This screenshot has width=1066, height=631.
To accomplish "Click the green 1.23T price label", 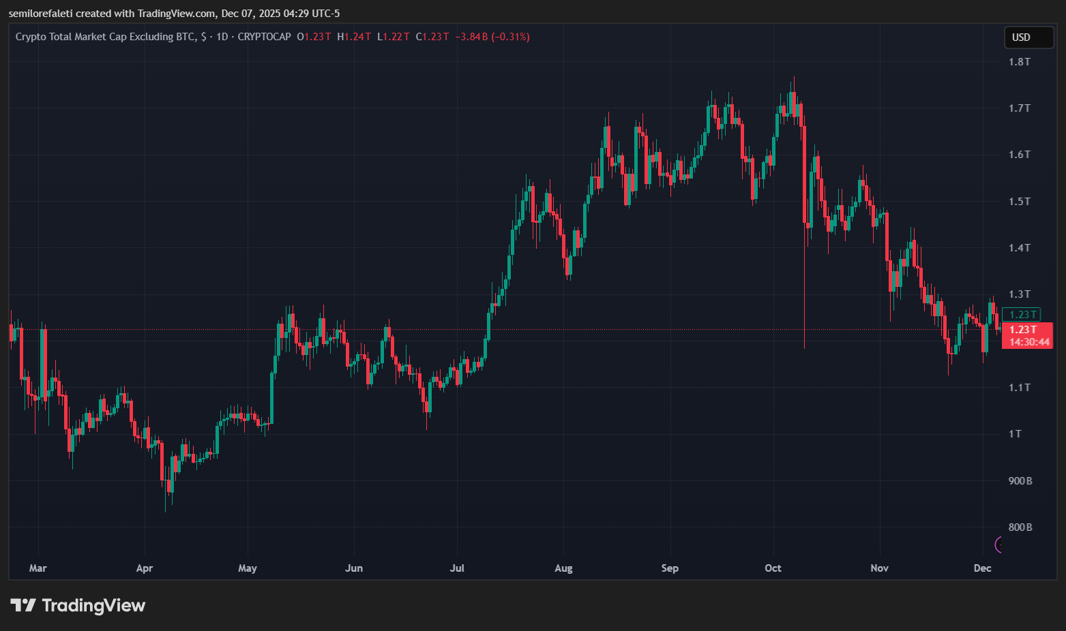I will (x=1021, y=314).
